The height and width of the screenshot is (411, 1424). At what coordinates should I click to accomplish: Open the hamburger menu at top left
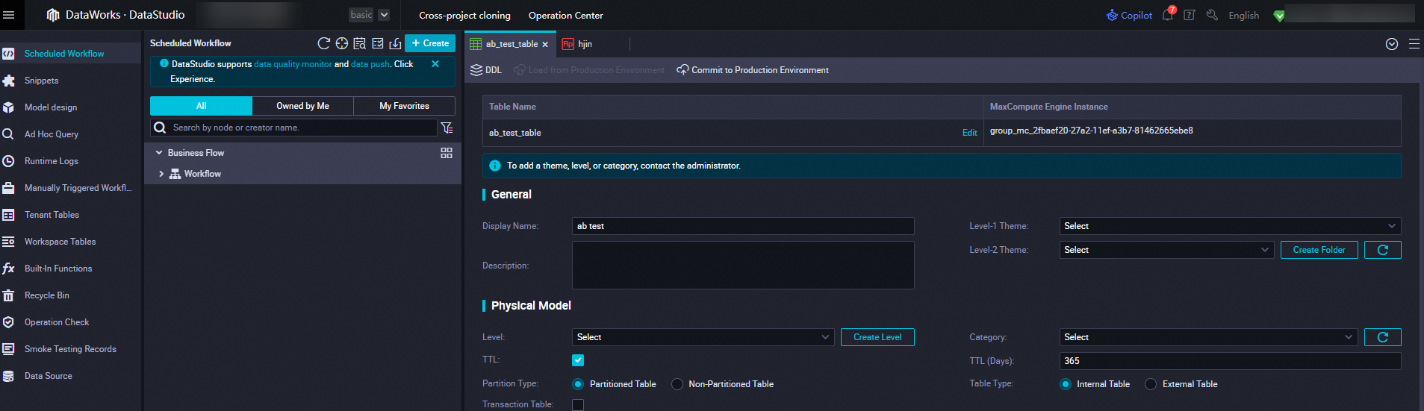point(9,15)
